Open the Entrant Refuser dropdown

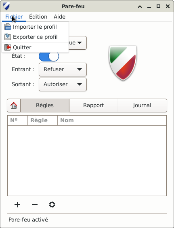pyautogui.click(x=63, y=70)
